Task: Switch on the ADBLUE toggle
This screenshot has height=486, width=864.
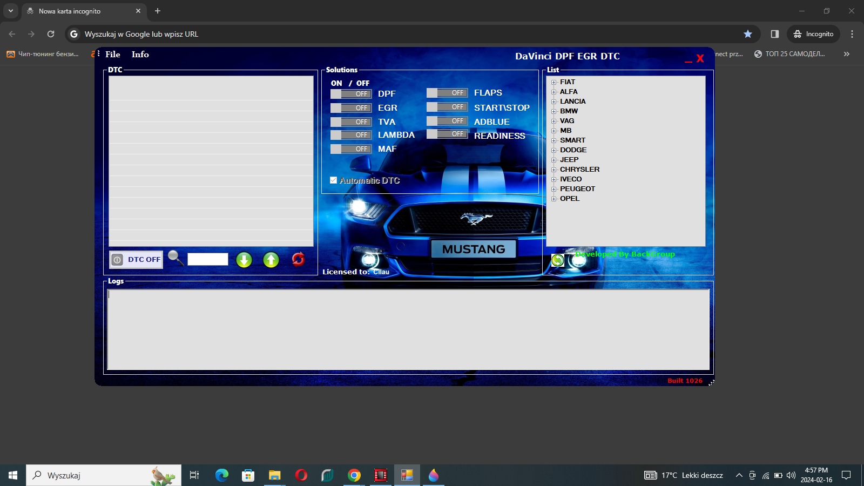Action: click(x=447, y=121)
